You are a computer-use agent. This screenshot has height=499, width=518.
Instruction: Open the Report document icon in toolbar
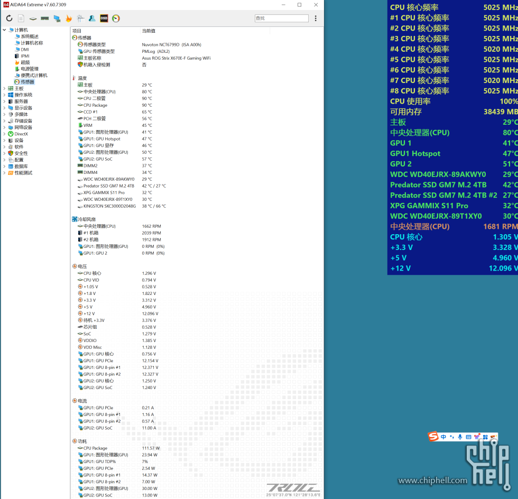click(21, 19)
